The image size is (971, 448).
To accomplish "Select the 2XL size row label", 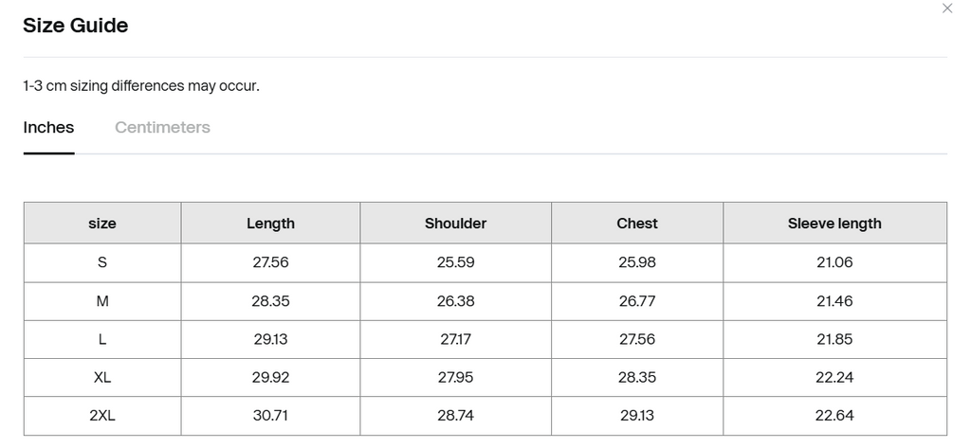I will (x=102, y=415).
